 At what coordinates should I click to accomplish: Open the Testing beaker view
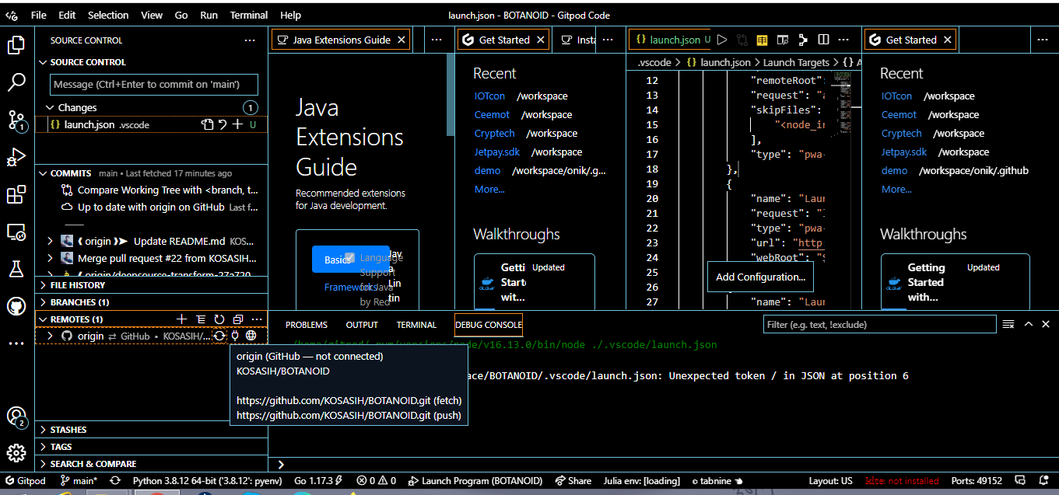[16, 269]
